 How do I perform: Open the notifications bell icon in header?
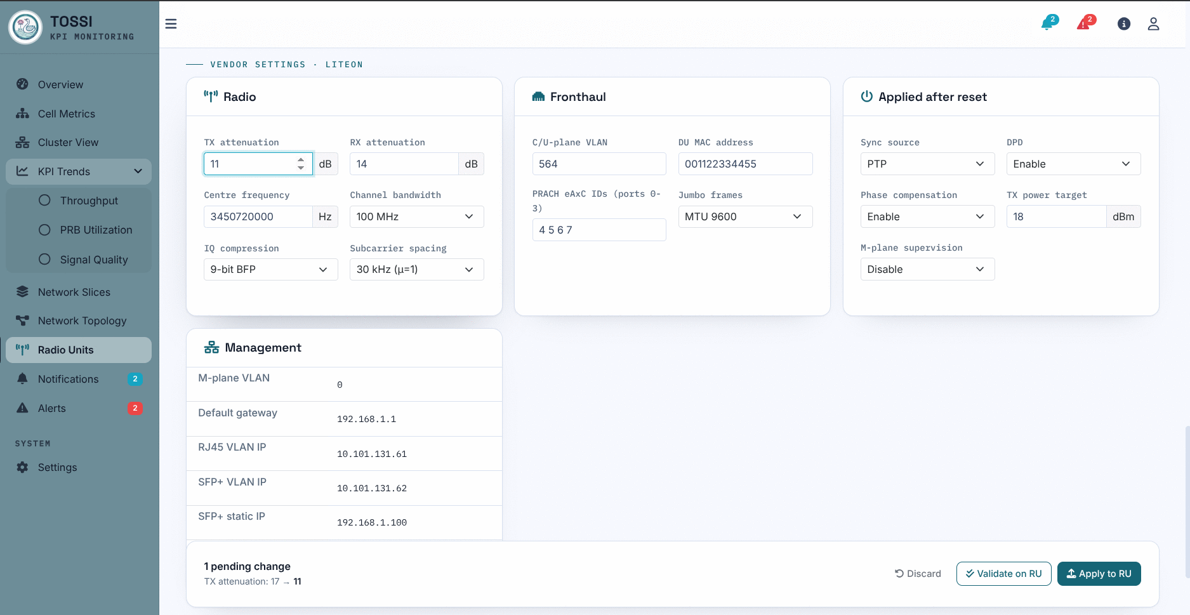[1048, 23]
